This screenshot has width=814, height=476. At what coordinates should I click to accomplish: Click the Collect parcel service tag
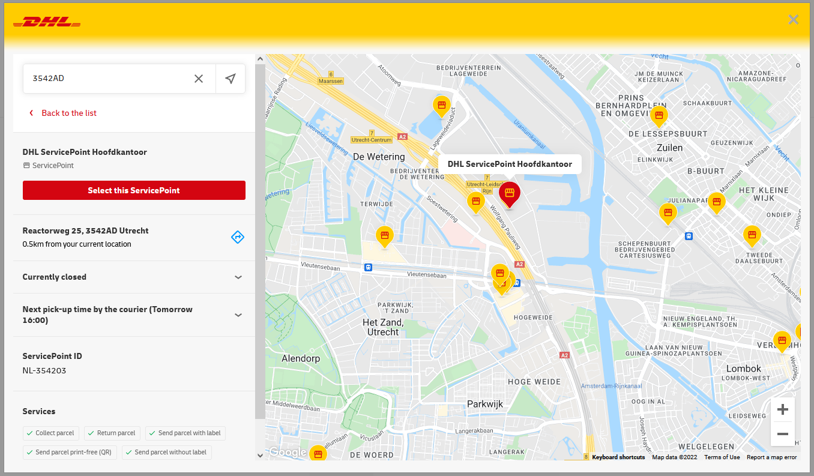point(51,433)
